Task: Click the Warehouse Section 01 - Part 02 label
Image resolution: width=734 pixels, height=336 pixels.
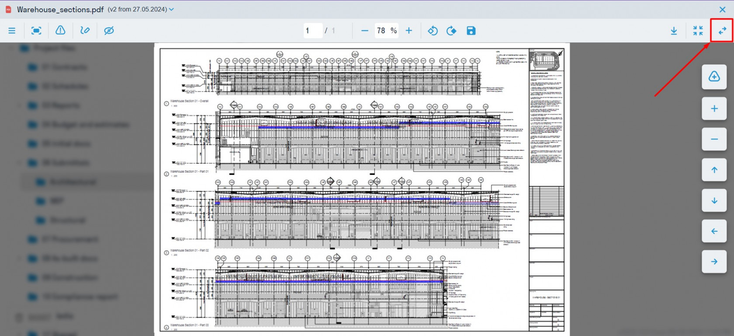Action: 189,250
